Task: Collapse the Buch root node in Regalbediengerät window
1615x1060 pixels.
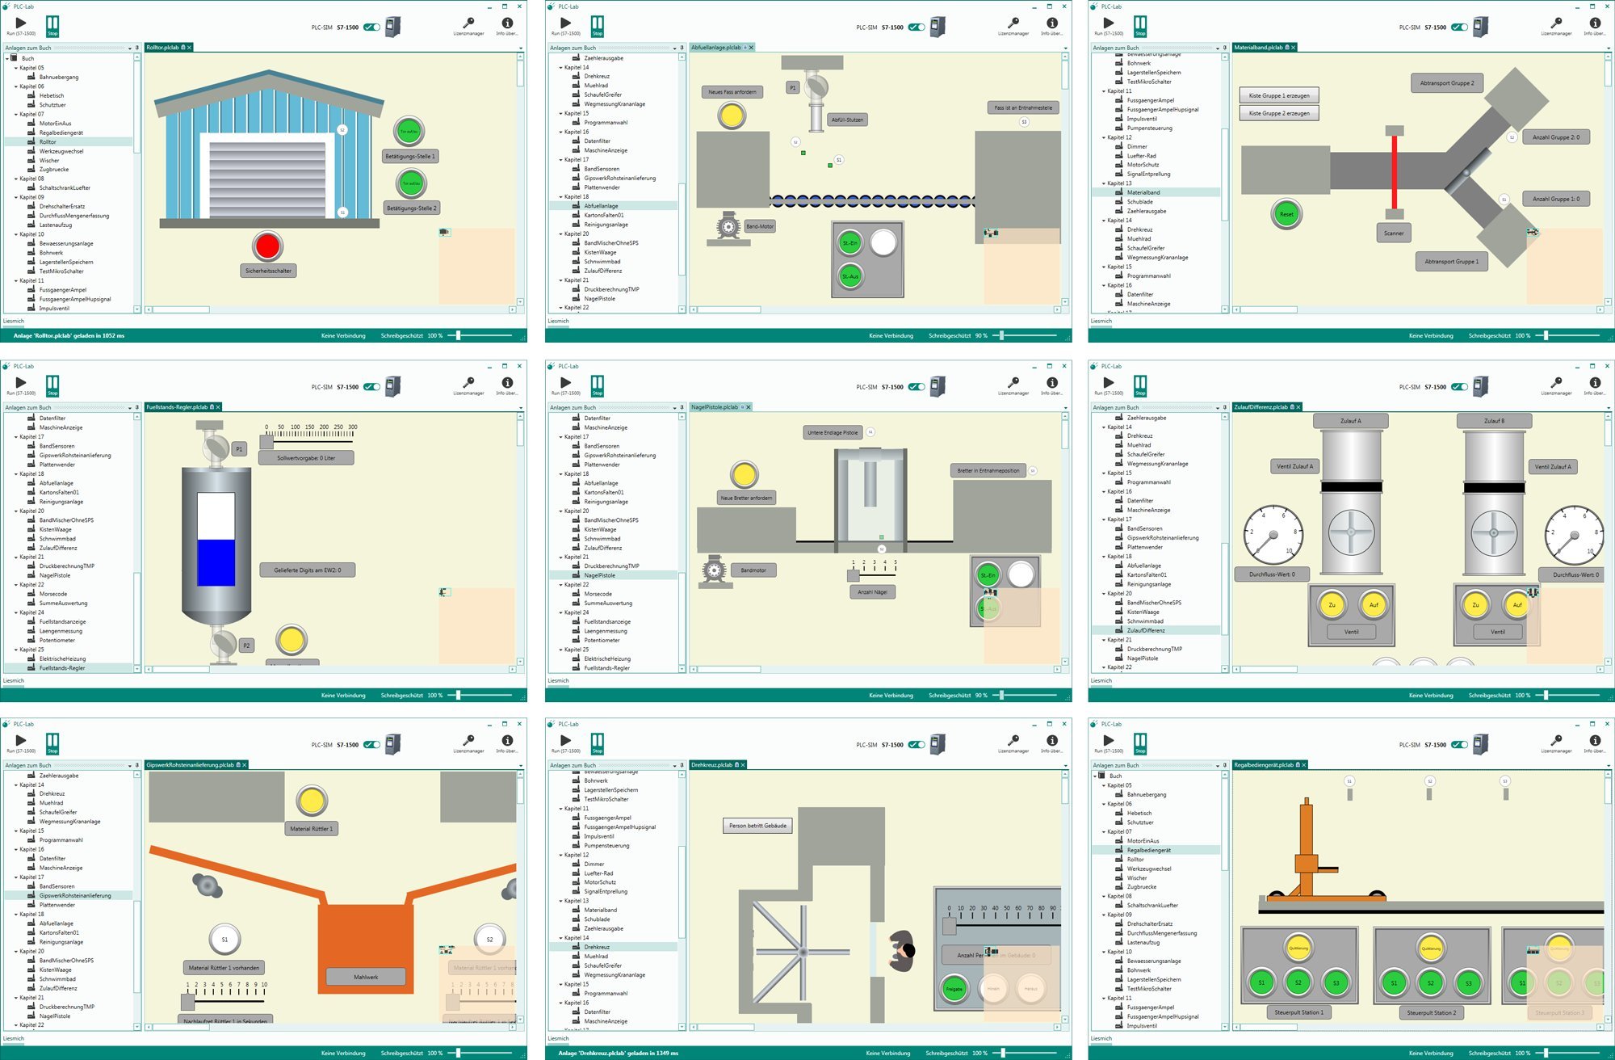Action: [1097, 776]
